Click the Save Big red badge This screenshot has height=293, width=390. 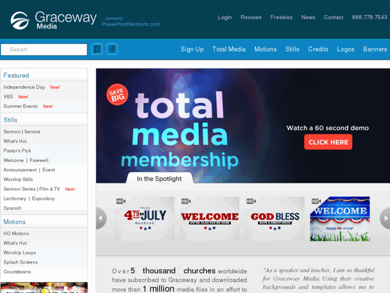click(x=117, y=94)
